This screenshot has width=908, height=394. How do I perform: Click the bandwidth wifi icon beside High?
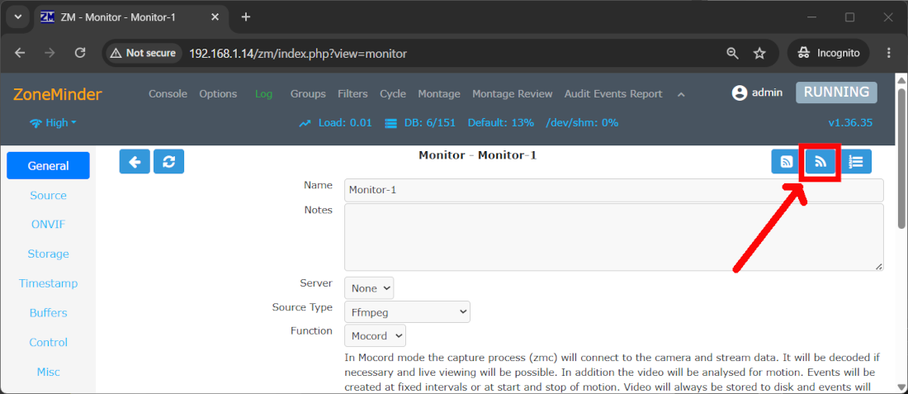pos(35,123)
